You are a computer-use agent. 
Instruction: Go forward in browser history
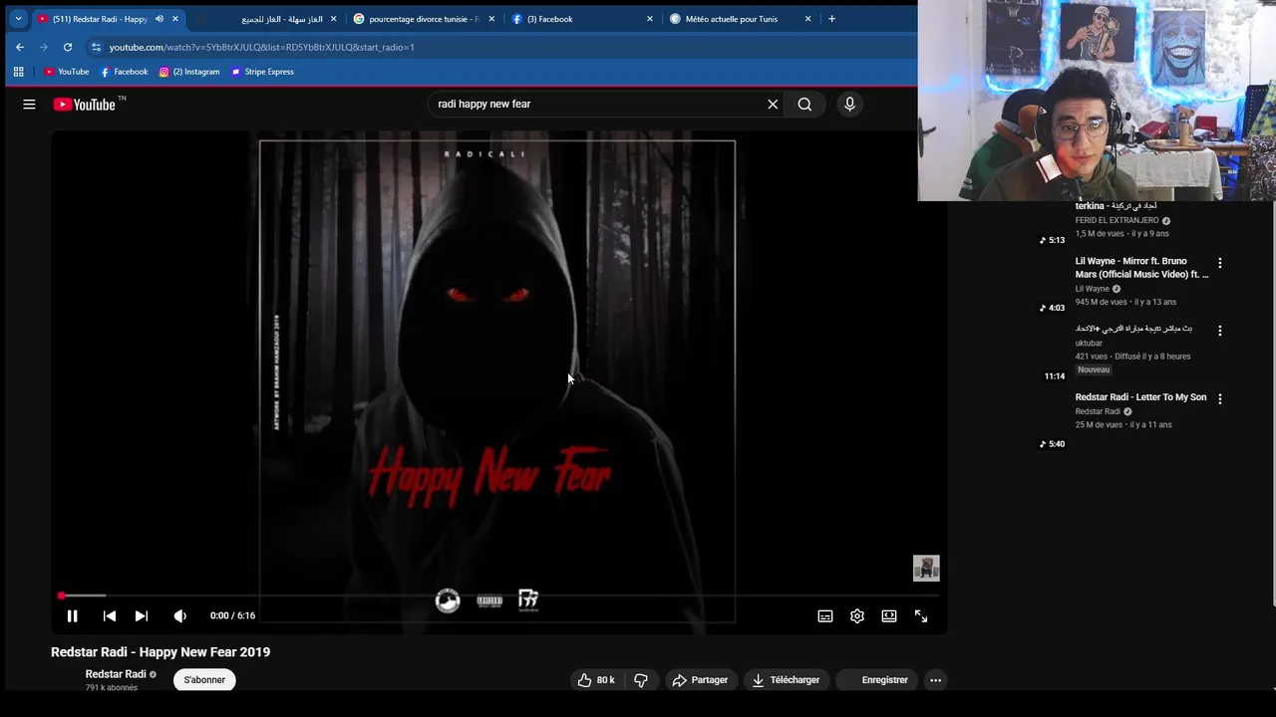tap(44, 47)
